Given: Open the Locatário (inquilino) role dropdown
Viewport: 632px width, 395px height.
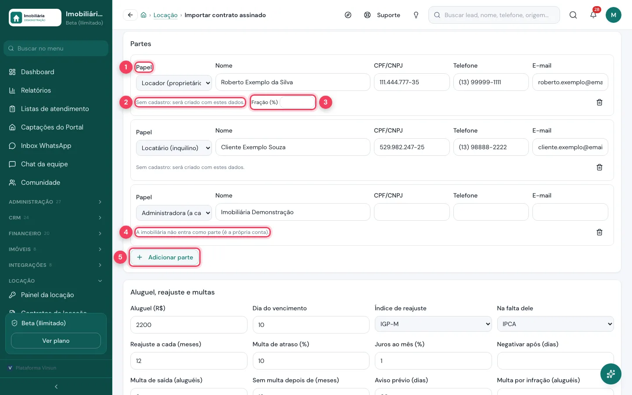Looking at the screenshot, I should pyautogui.click(x=174, y=148).
